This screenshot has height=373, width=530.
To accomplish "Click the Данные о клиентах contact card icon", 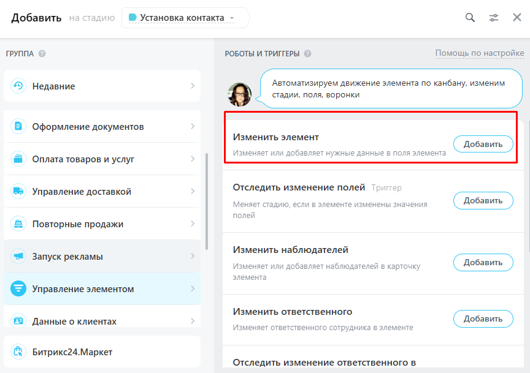I will pyautogui.click(x=18, y=321).
